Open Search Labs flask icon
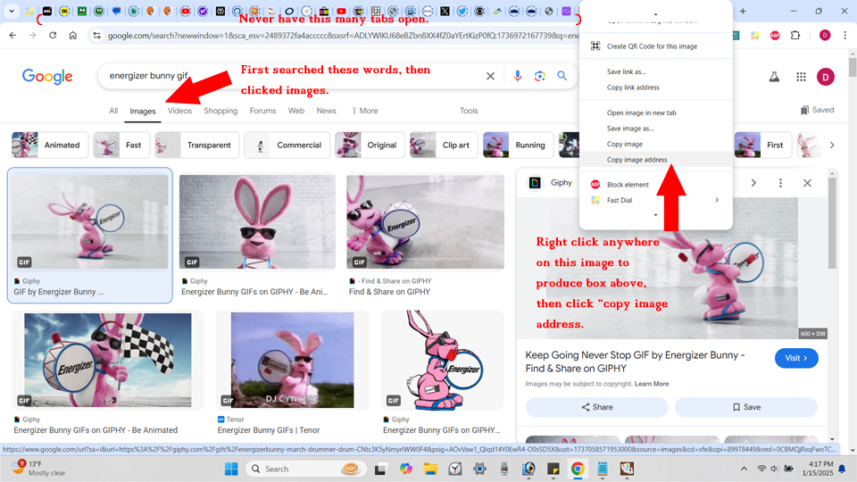857x482 pixels. (x=774, y=77)
